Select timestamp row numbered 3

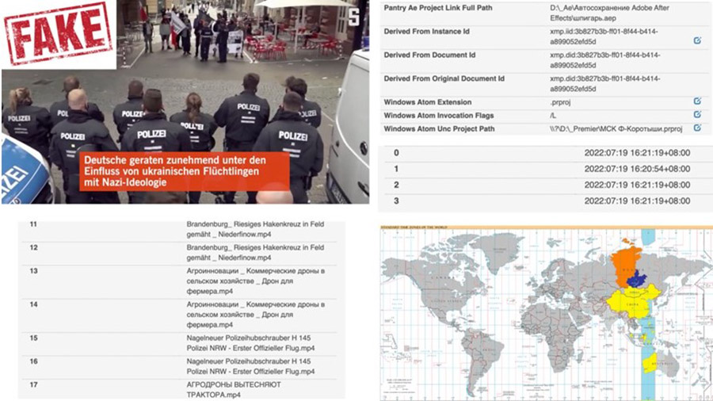point(547,200)
